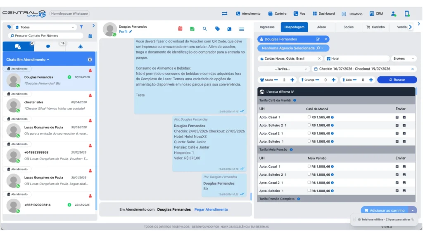Open the CRM menu
This screenshot has width=423, height=237.
point(376,14)
